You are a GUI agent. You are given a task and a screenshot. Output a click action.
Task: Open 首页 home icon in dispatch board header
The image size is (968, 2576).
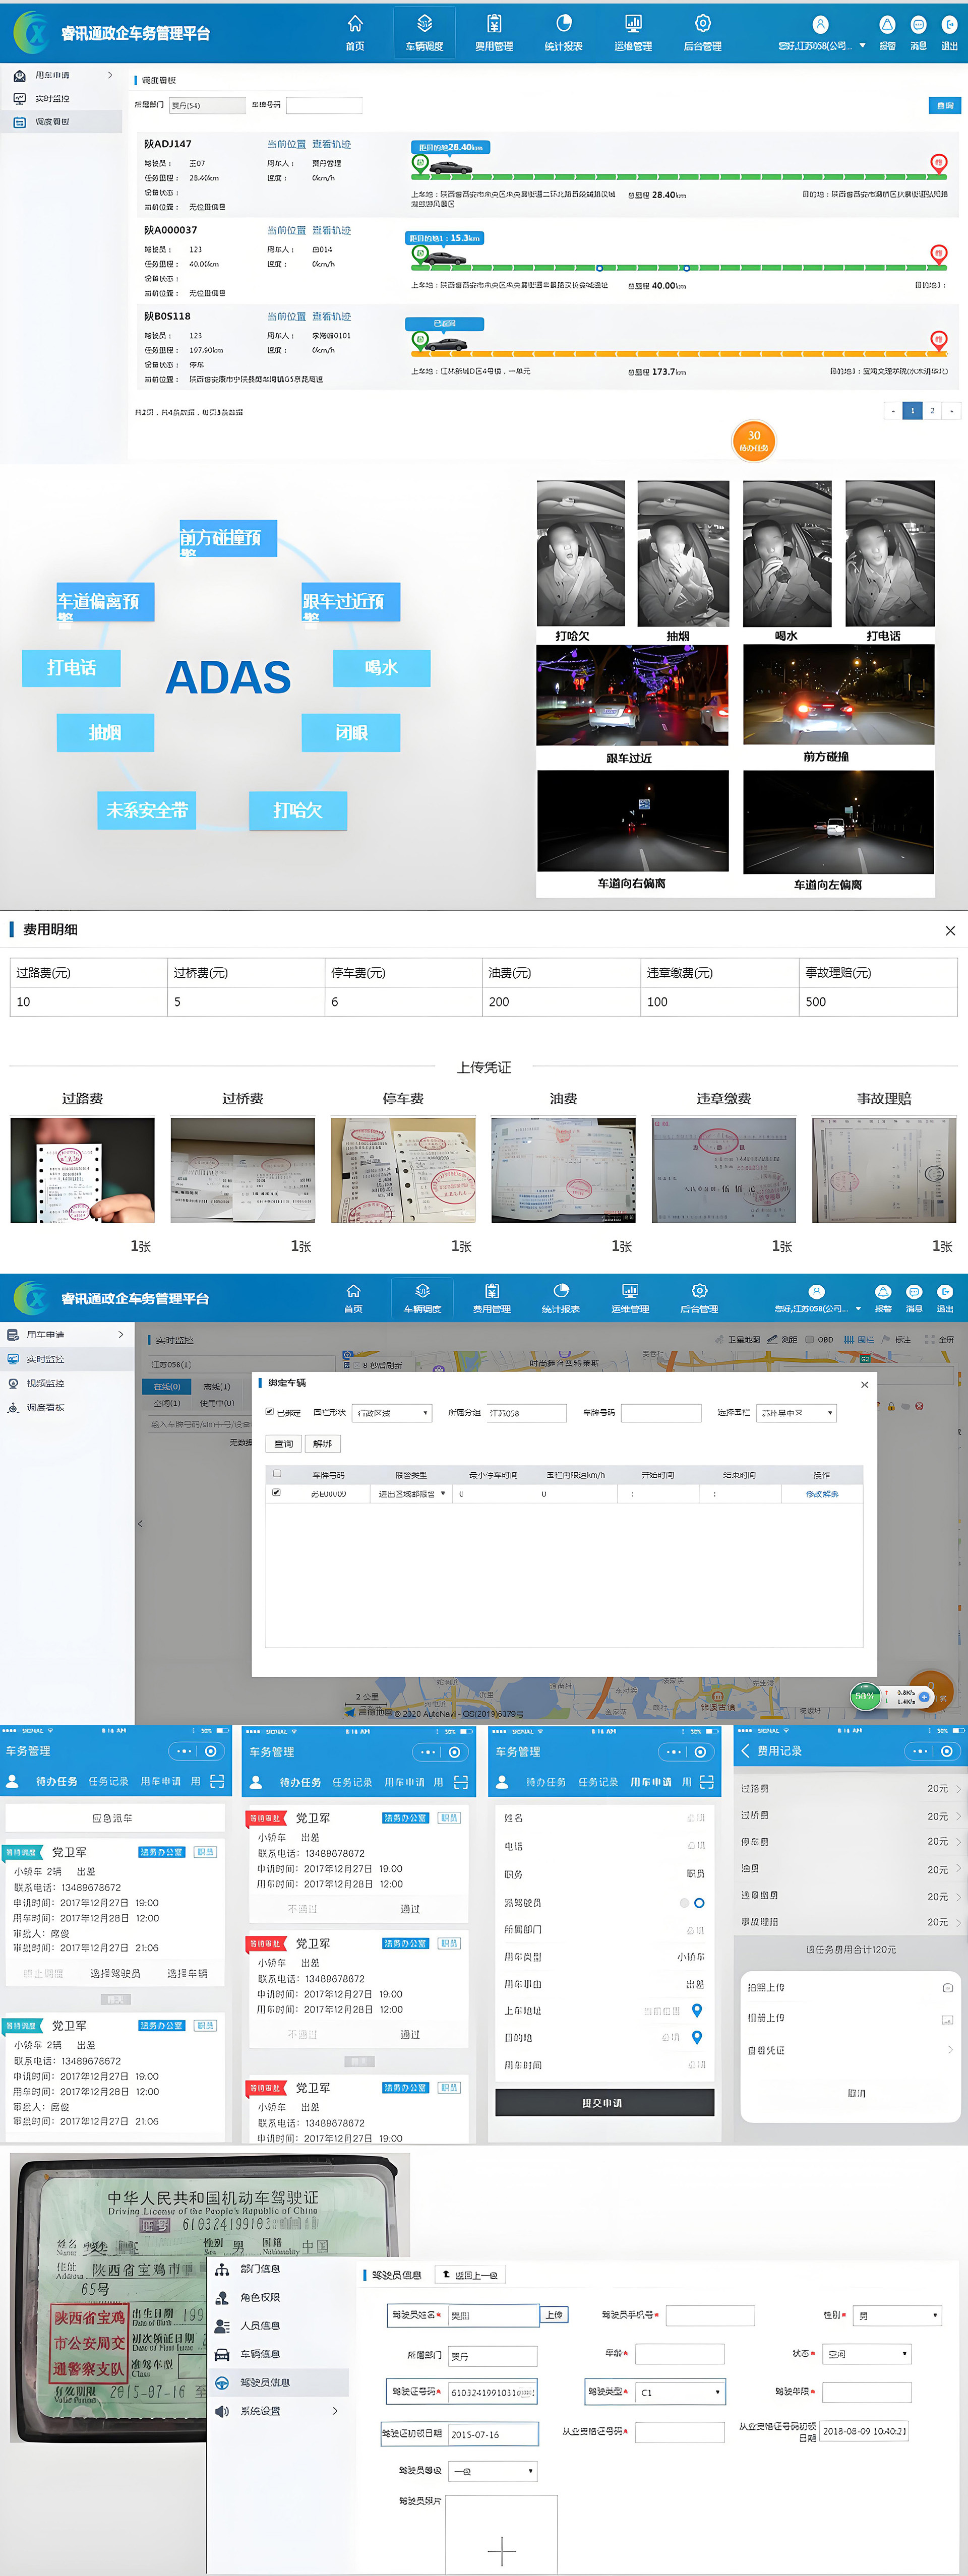(x=355, y=24)
